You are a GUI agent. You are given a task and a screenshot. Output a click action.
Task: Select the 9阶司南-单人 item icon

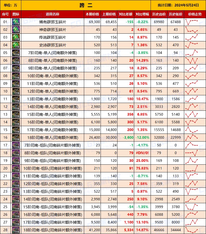pos(16,68)
